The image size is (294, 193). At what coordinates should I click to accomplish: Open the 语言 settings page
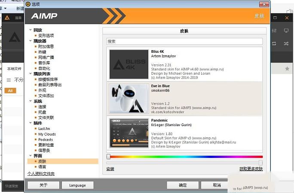[42, 167]
